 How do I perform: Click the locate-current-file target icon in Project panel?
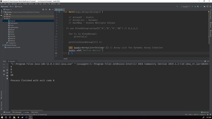click(43, 10)
